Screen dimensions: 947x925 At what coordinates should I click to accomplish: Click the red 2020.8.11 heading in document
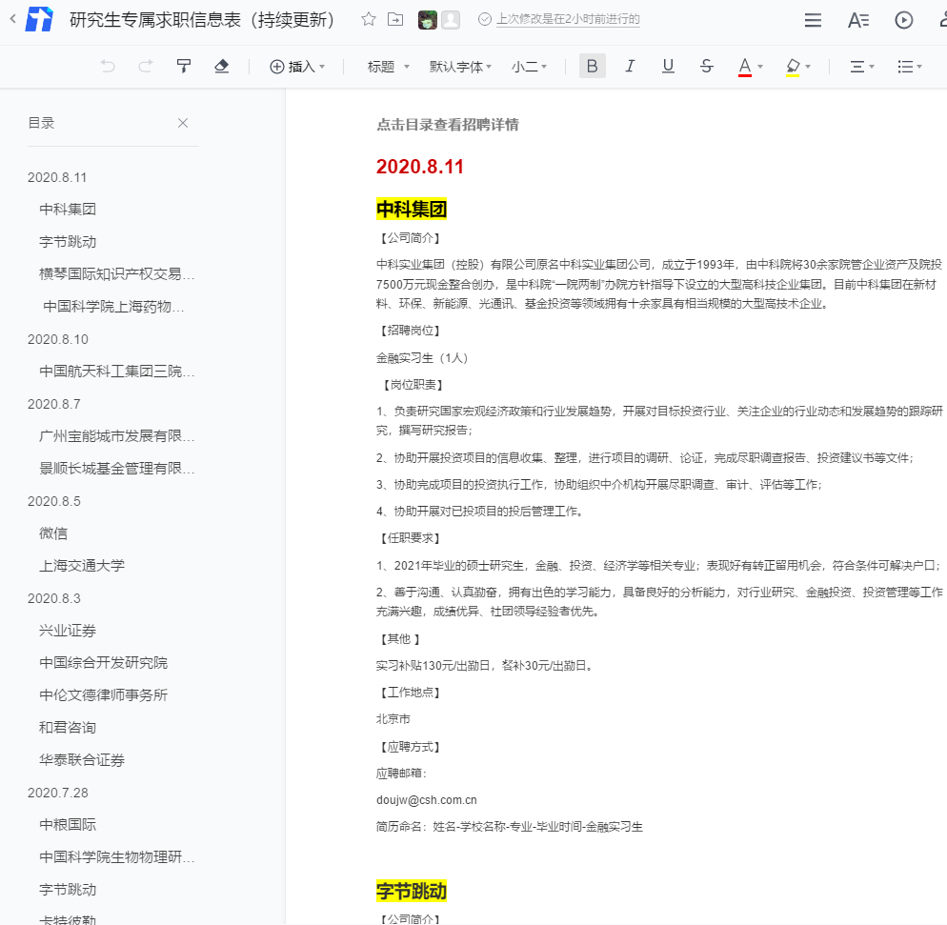click(x=420, y=167)
